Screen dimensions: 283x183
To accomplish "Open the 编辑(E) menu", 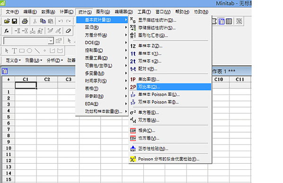I will pos(30,12).
